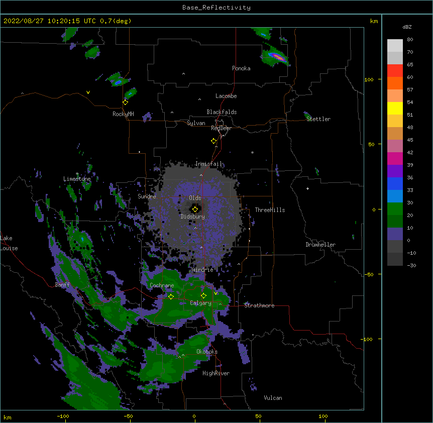Click the Olds city label
Viewport: 433px width, 423px height.
pyautogui.click(x=195, y=198)
